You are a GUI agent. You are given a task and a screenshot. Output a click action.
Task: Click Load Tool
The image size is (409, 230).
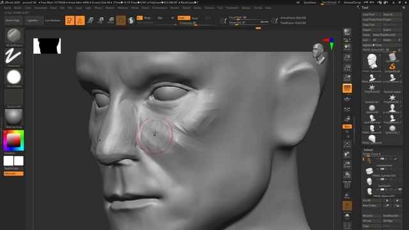[x=372, y=14]
